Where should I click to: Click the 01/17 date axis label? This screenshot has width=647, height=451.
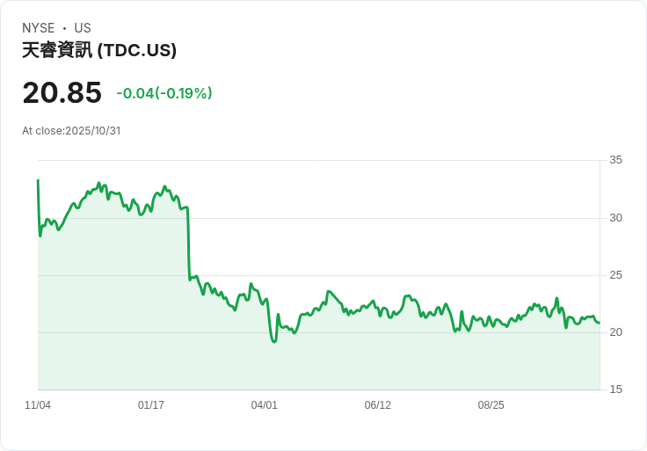[151, 405]
